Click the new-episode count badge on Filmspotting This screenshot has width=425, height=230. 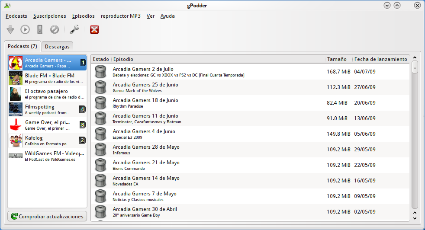click(82, 109)
